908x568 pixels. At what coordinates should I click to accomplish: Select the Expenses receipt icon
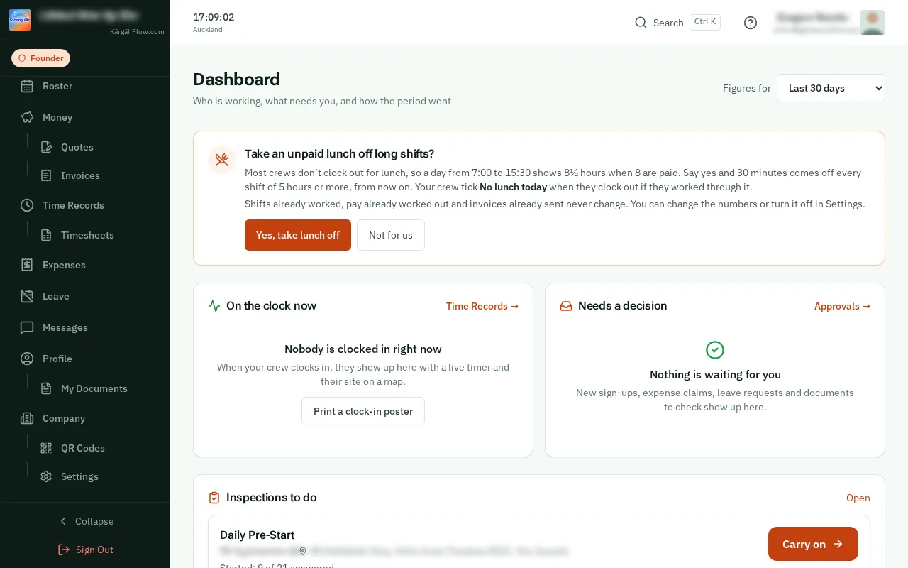click(27, 265)
